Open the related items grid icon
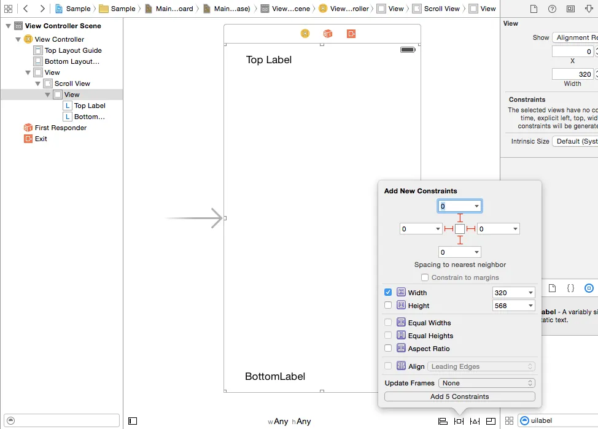598x429 pixels. pyautogui.click(x=8, y=9)
